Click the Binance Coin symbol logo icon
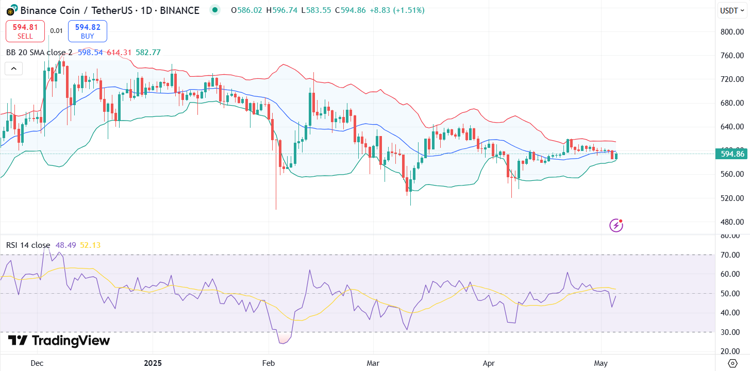The width and height of the screenshot is (750, 371). 11,10
